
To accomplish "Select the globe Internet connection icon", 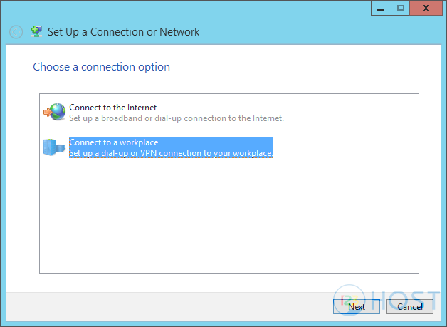I will click(54, 112).
